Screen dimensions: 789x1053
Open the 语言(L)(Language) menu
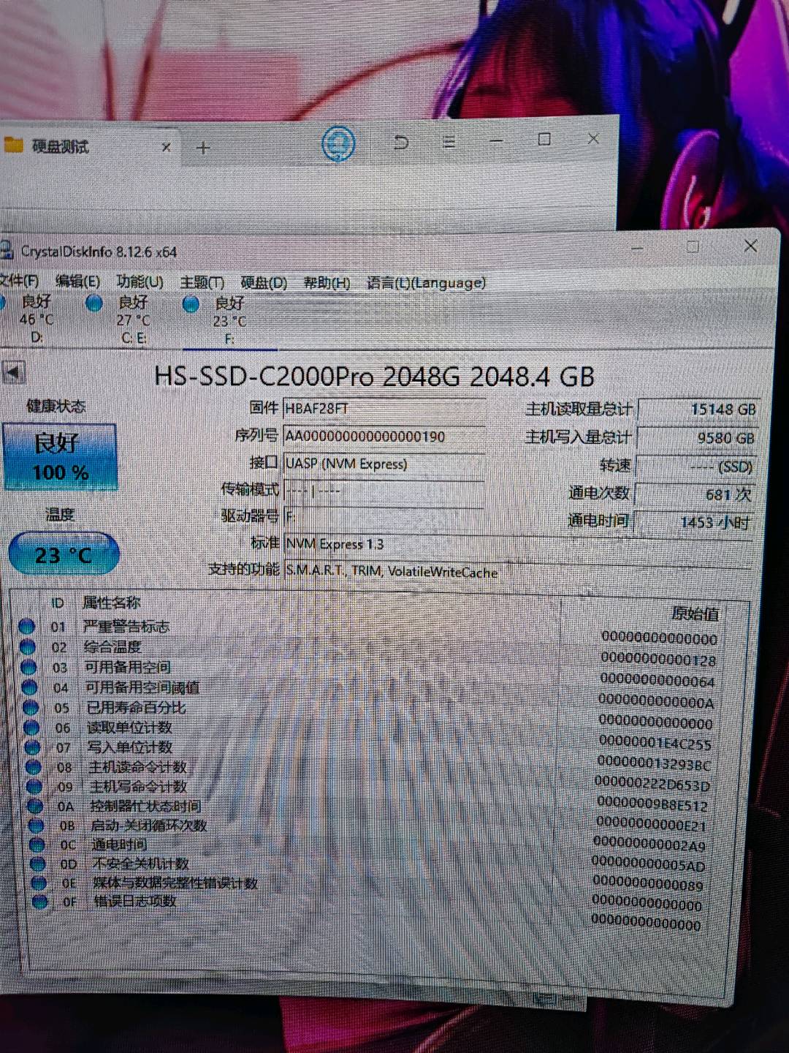point(426,283)
